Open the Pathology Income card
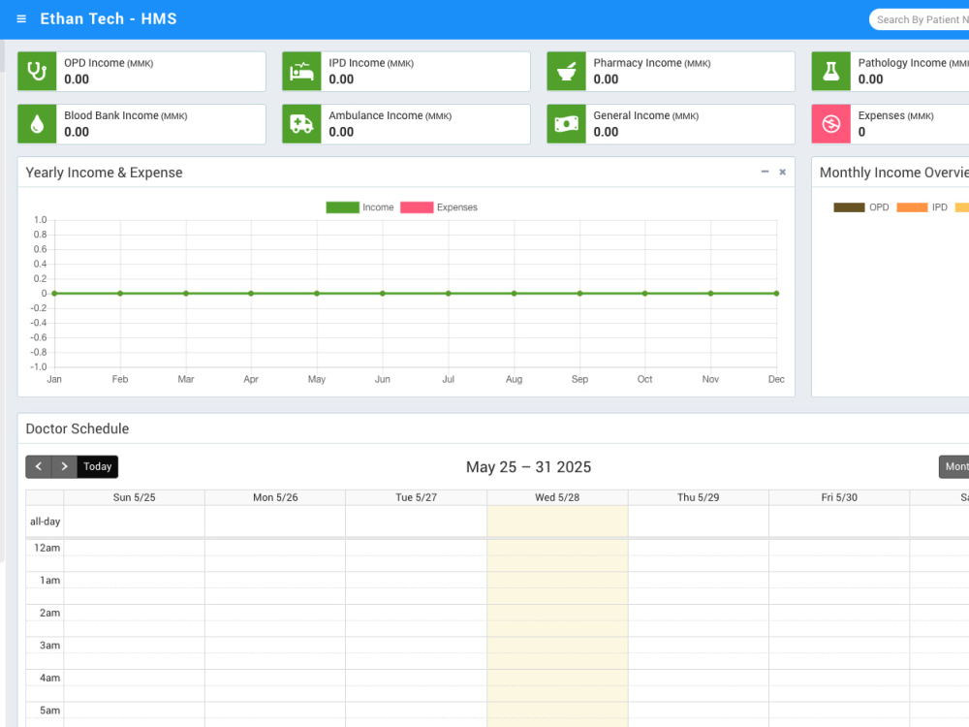The height and width of the screenshot is (727, 969). [890, 72]
